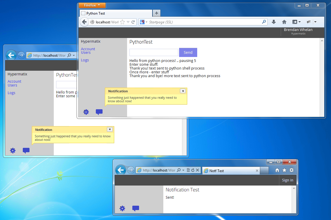Open address dropdown arrow in left IE window
This screenshot has height=220, width=331.
pyautogui.click(x=74, y=55)
